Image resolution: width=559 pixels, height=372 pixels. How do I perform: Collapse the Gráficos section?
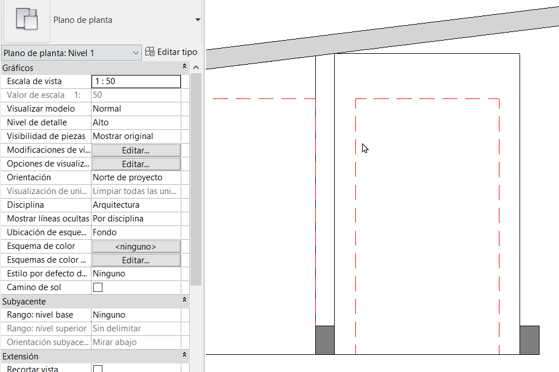tap(184, 66)
